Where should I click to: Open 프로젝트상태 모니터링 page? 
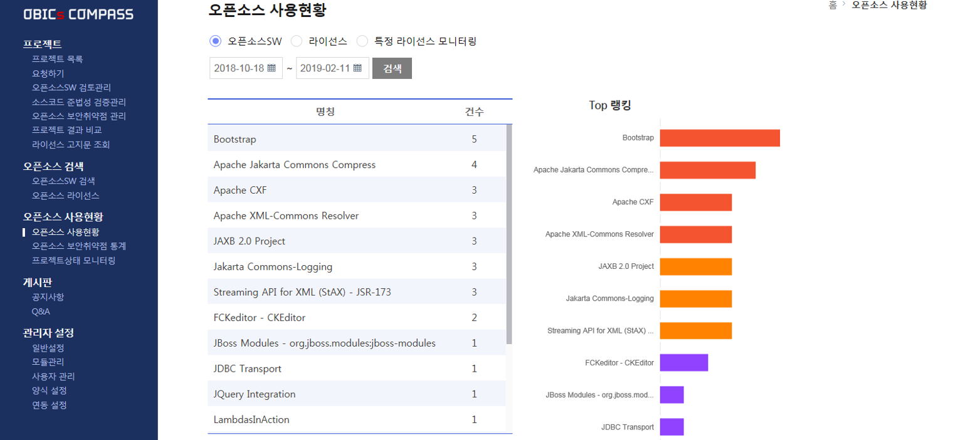point(74,261)
